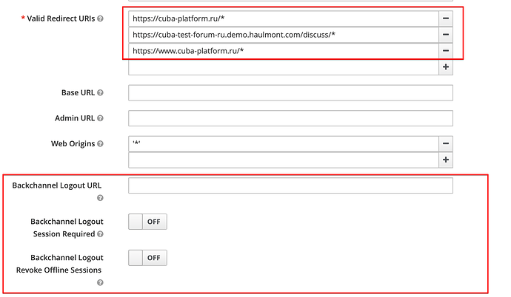Screen dimensions: 511x297
Task: Focus the Base URL input field
Action: coord(291,93)
